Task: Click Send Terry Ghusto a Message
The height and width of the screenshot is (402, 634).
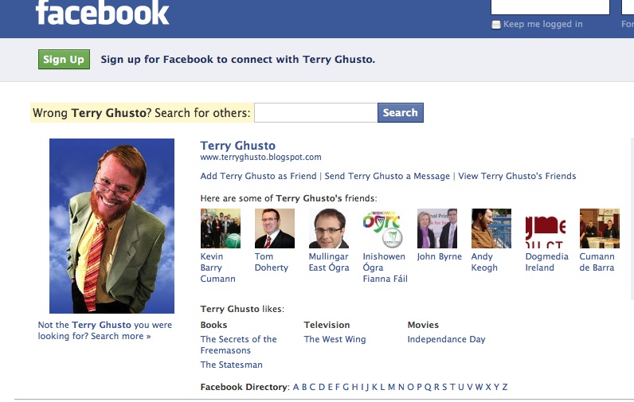Action: point(387,176)
